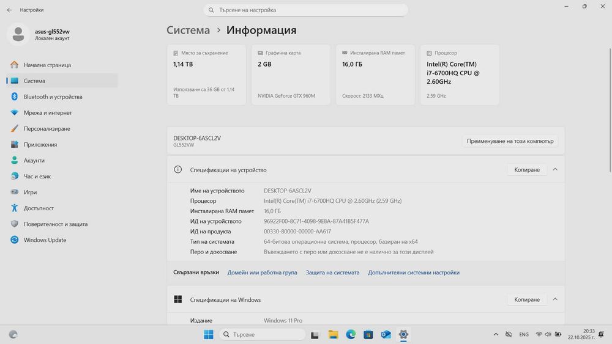The height and width of the screenshot is (344, 612).
Task: Click in the Търсене на настройка search field
Action: click(306, 10)
